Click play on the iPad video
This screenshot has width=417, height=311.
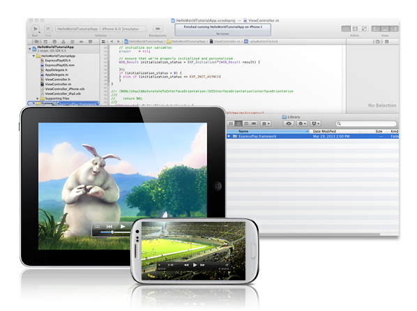(x=123, y=227)
